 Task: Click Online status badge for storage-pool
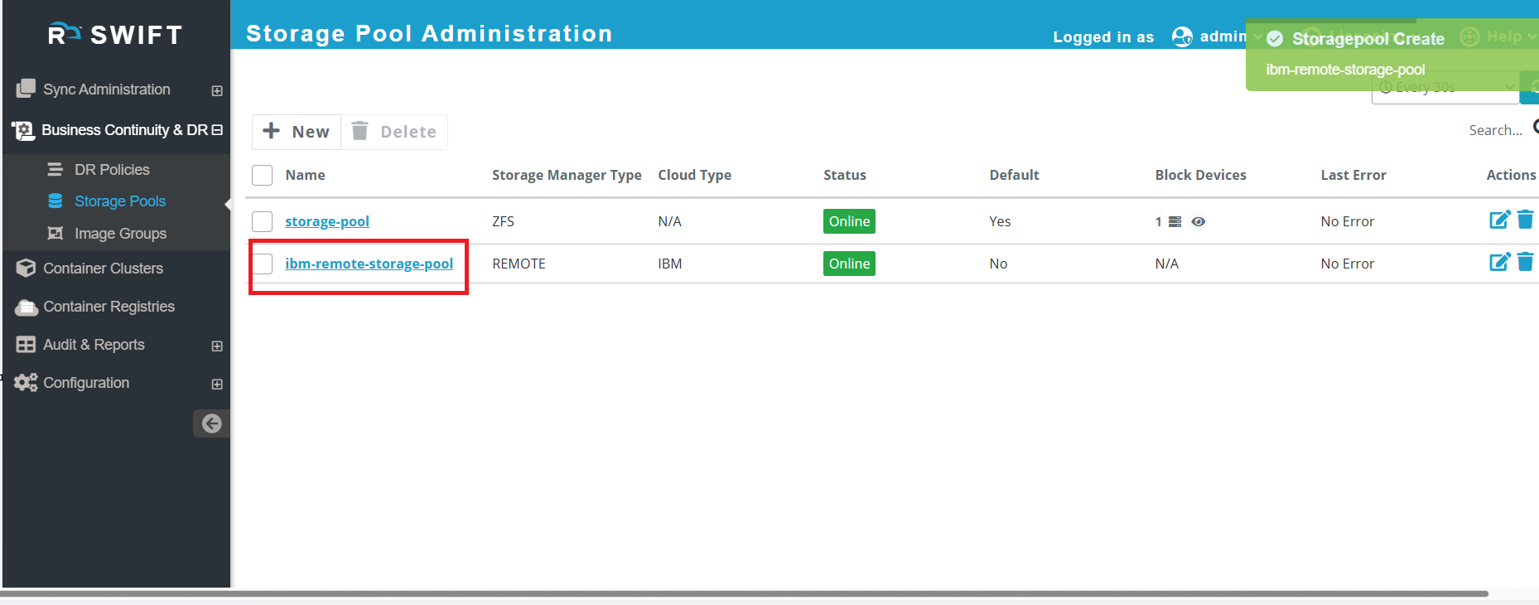click(849, 221)
